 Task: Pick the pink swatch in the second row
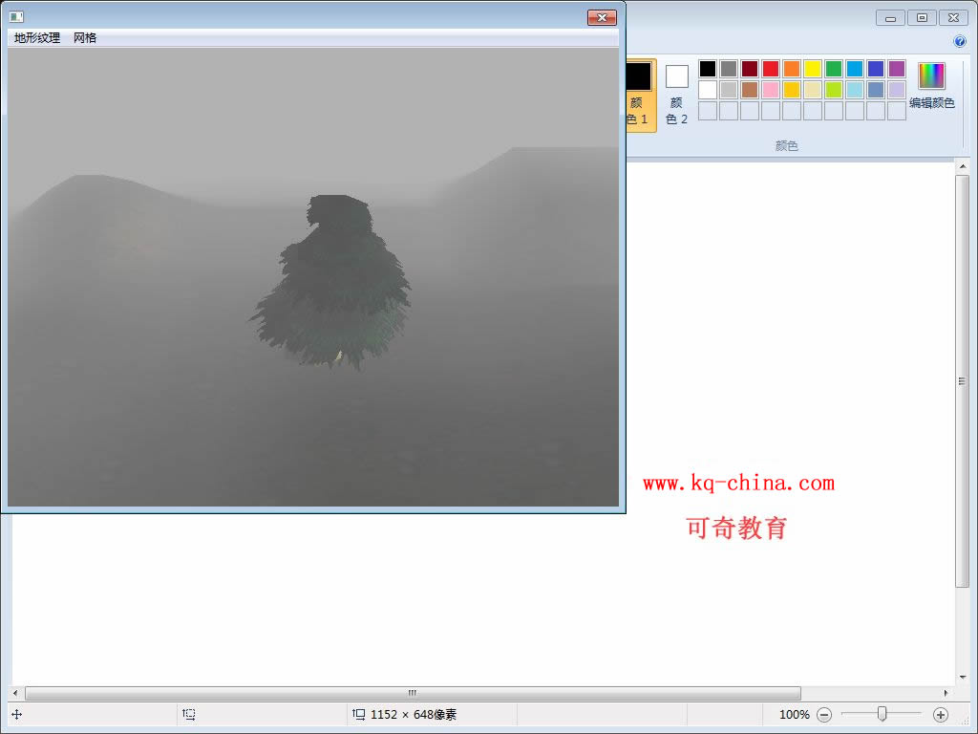770,90
